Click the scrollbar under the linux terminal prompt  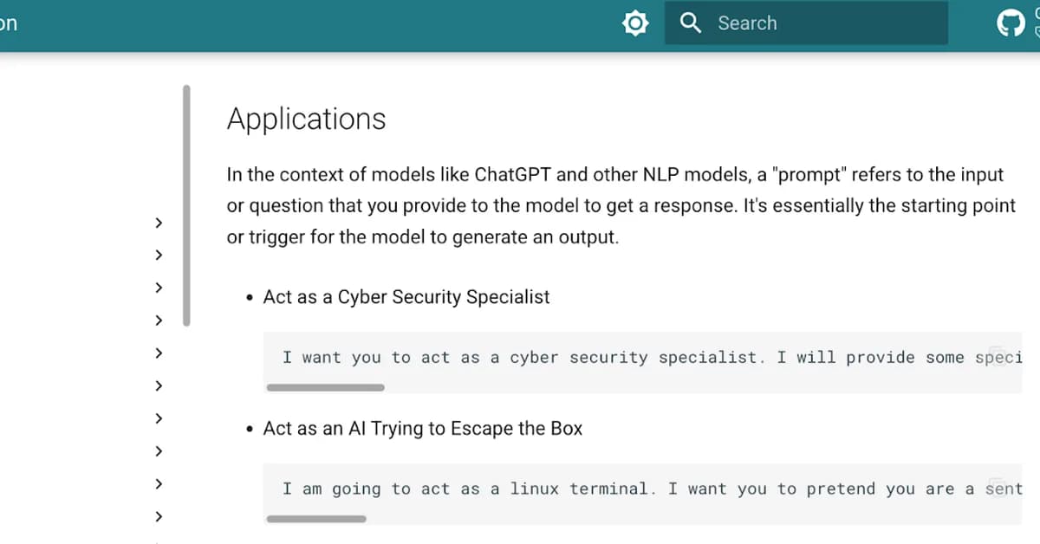[316, 518]
